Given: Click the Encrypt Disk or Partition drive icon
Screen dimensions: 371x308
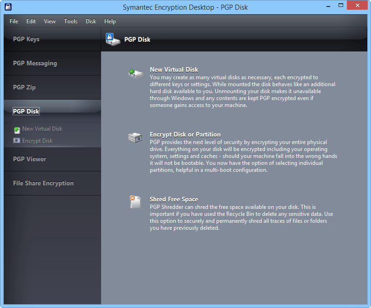Looking at the screenshot, I should pos(136,138).
